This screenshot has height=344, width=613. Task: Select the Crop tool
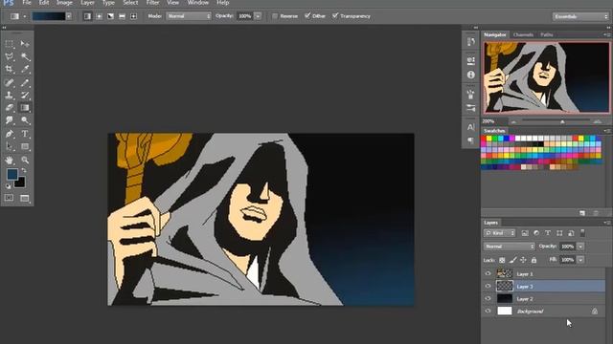10,70
